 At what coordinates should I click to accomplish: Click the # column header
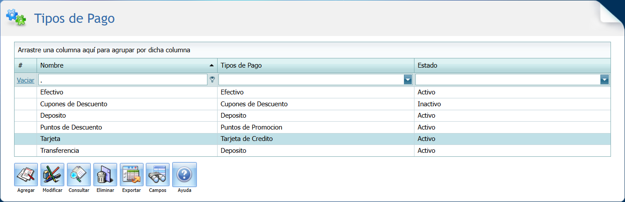[x=26, y=65]
